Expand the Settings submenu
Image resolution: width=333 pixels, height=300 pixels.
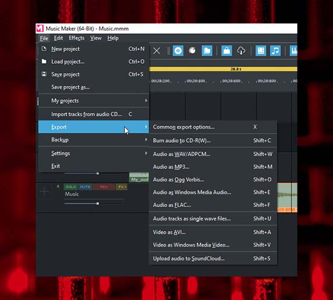[93, 153]
